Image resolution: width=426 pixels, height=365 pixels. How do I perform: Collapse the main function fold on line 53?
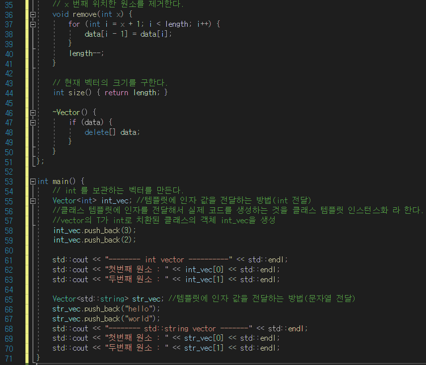coord(33,182)
